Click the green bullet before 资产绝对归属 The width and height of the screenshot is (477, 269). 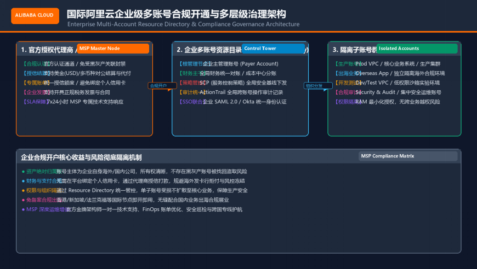point(23,172)
